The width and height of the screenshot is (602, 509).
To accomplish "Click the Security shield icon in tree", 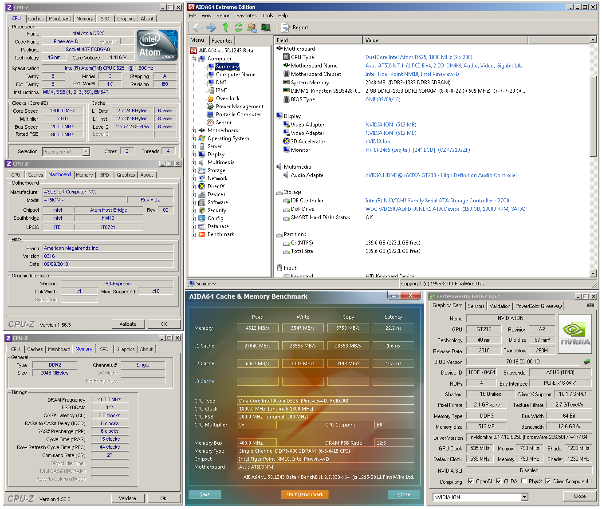I will 202,210.
